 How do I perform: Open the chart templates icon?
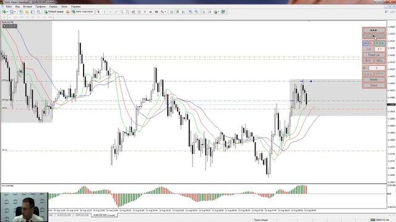(223, 12)
